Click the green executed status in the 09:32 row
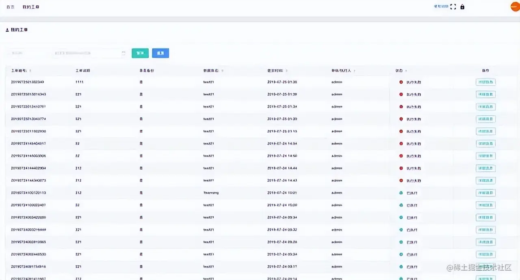Viewport: 520px width, 280px height. pyautogui.click(x=408, y=230)
